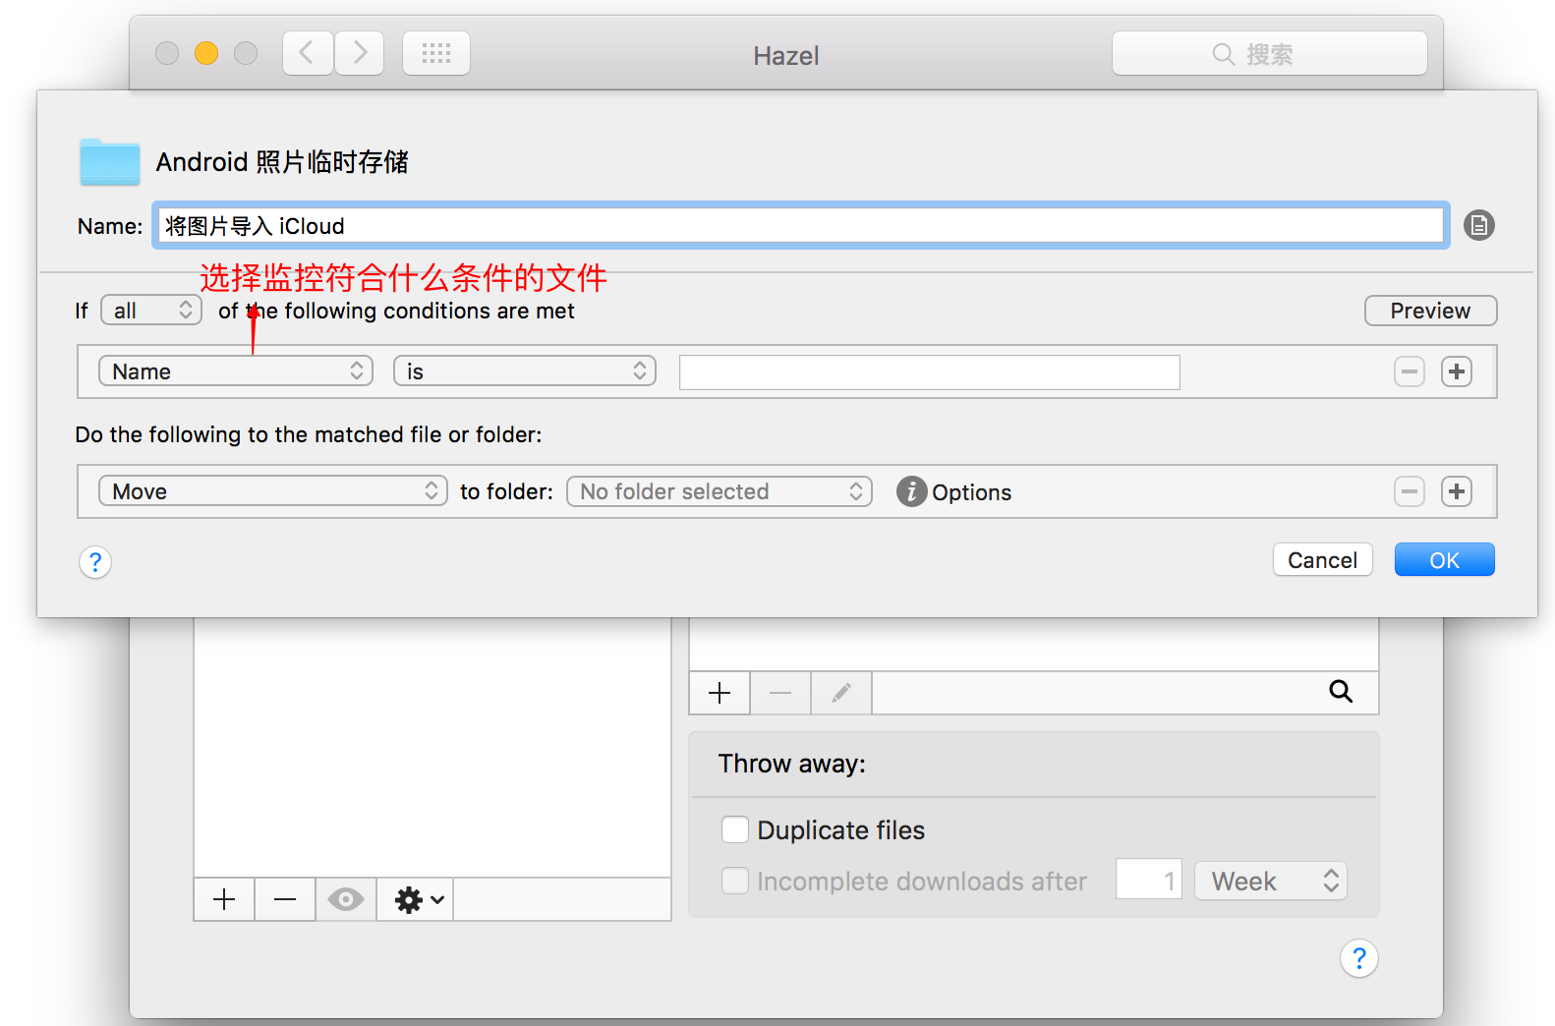The image size is (1555, 1026).
Task: Cancel the rule editing sheet
Action: click(1321, 560)
